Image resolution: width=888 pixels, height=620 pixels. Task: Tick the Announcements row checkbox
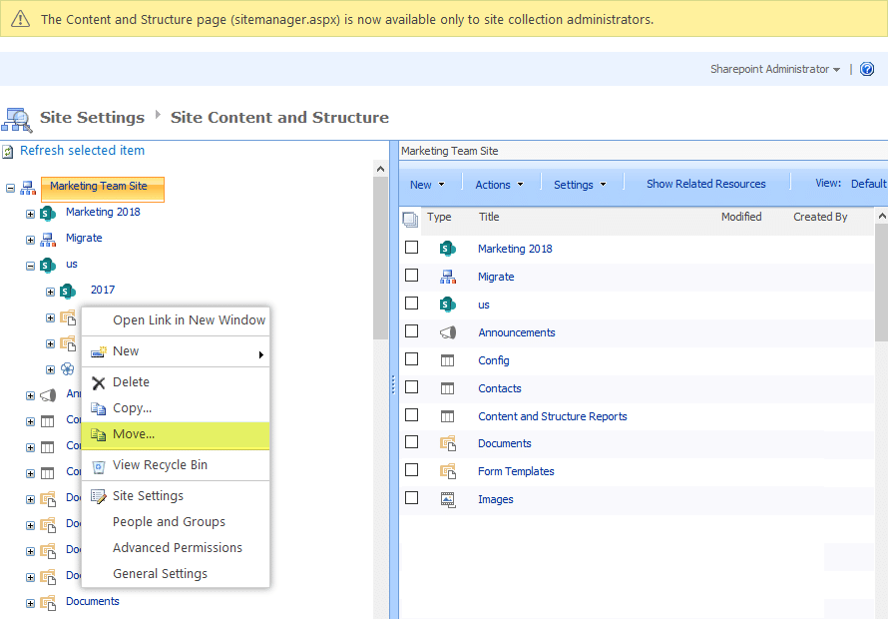(x=411, y=331)
